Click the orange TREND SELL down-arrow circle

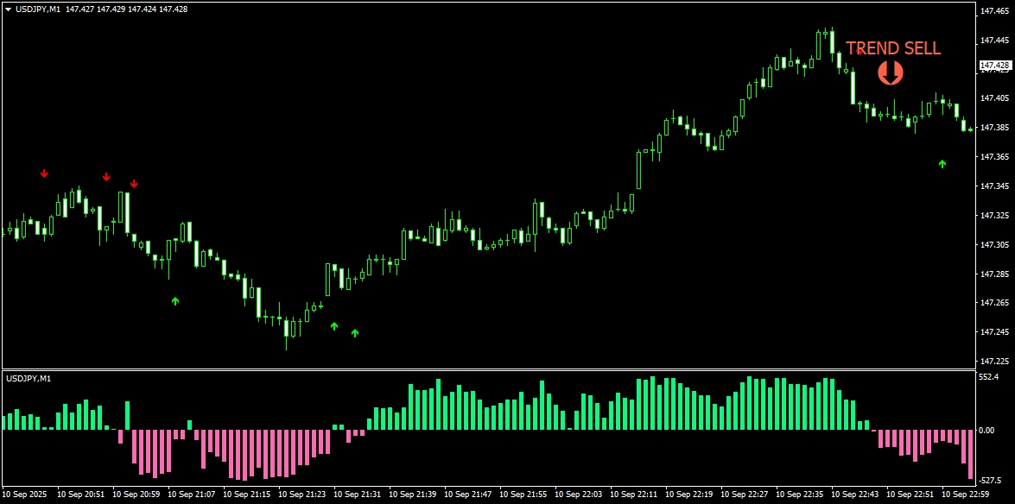tap(890, 72)
